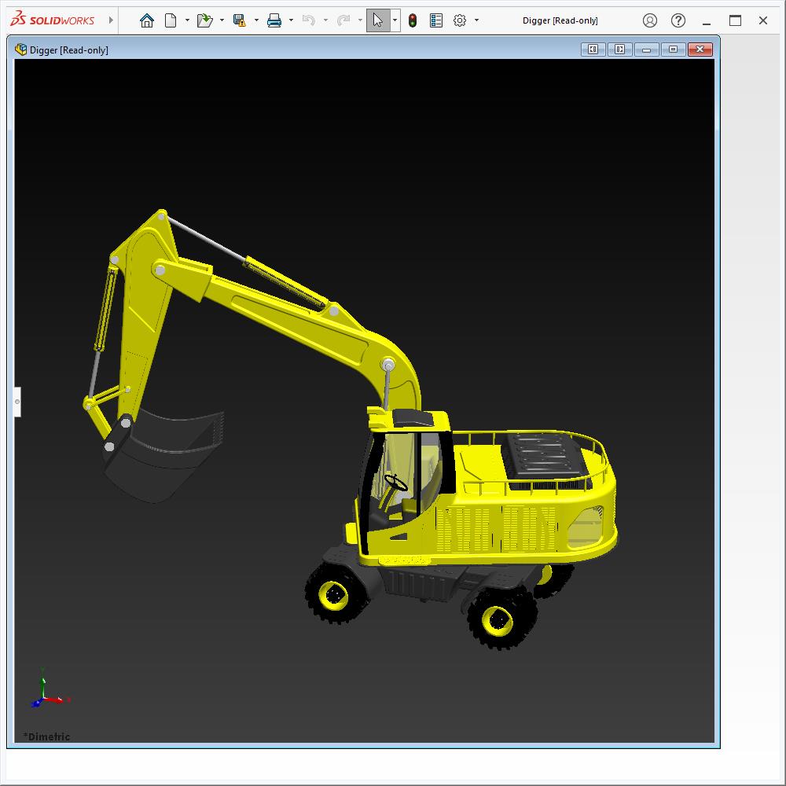This screenshot has width=786, height=786.
Task: Open the New document dropdown arrow
Action: click(x=187, y=20)
